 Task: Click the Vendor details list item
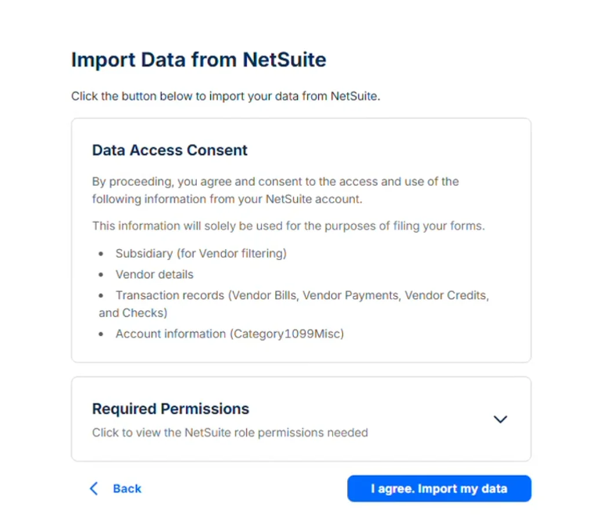pos(154,274)
